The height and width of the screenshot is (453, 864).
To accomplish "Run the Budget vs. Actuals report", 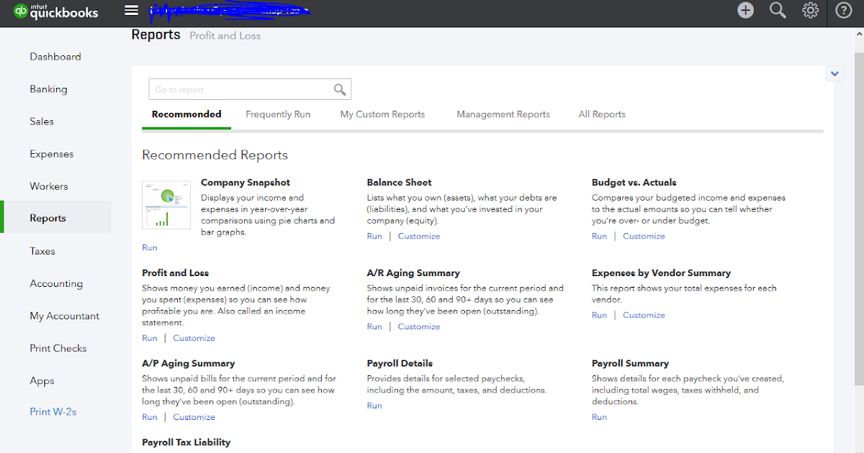I will point(599,236).
